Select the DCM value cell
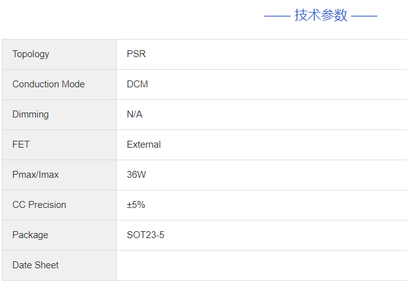The width and height of the screenshot is (407, 289). [137, 84]
